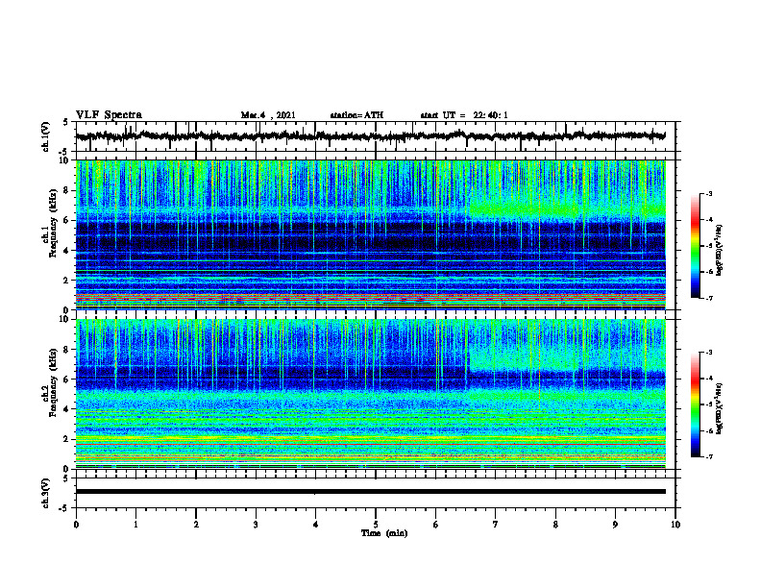
Task: Click the ch.1 colorbar log(PSD) unit label
Action: (720, 250)
